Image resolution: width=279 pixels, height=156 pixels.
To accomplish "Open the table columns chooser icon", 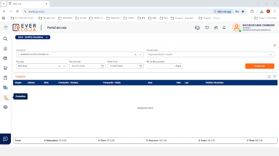I will [x=269, y=77].
